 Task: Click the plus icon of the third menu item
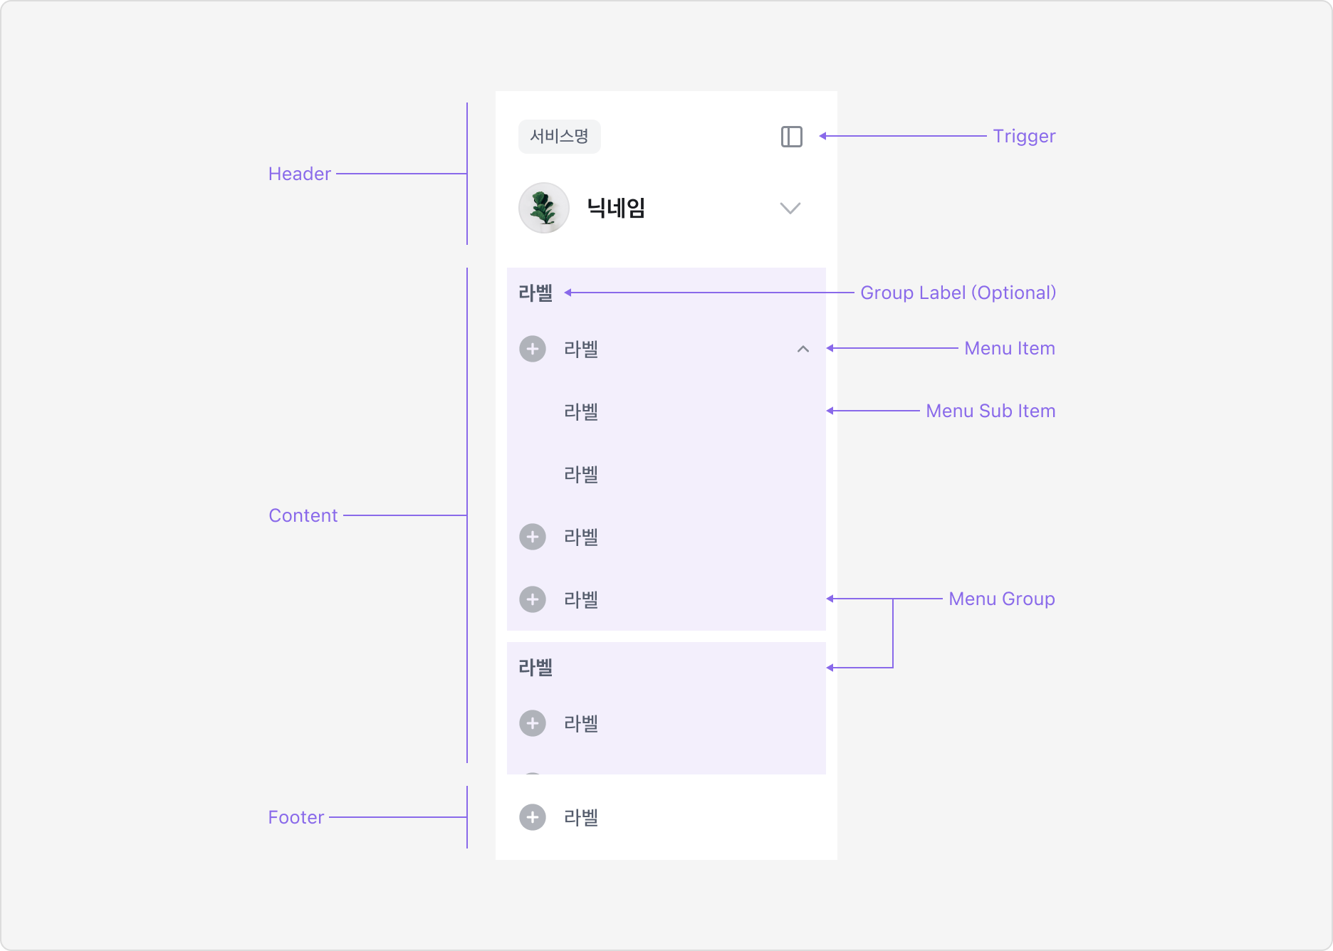click(533, 599)
